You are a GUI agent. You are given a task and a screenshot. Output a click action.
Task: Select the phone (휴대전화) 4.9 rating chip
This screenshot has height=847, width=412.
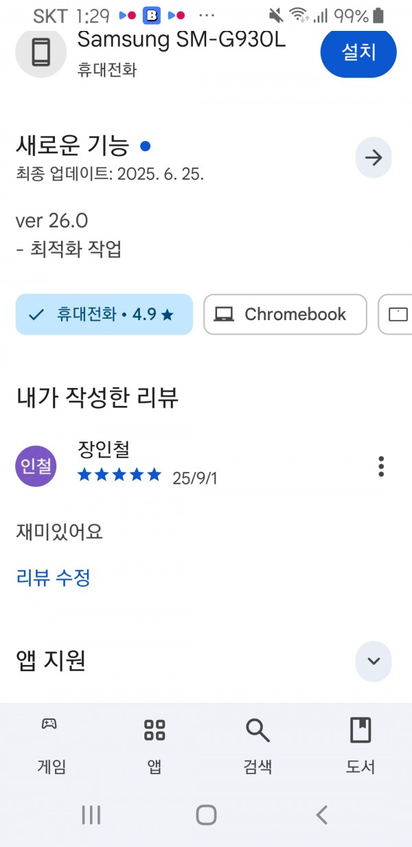(x=104, y=315)
